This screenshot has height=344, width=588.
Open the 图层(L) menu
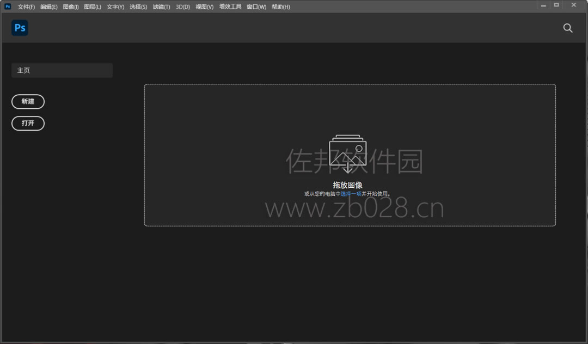(93, 7)
